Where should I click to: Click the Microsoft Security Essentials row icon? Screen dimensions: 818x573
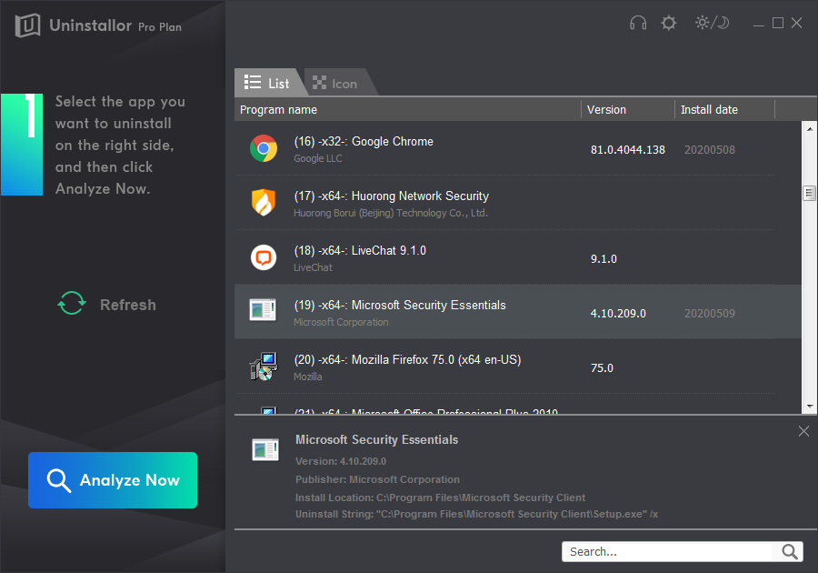(263, 310)
